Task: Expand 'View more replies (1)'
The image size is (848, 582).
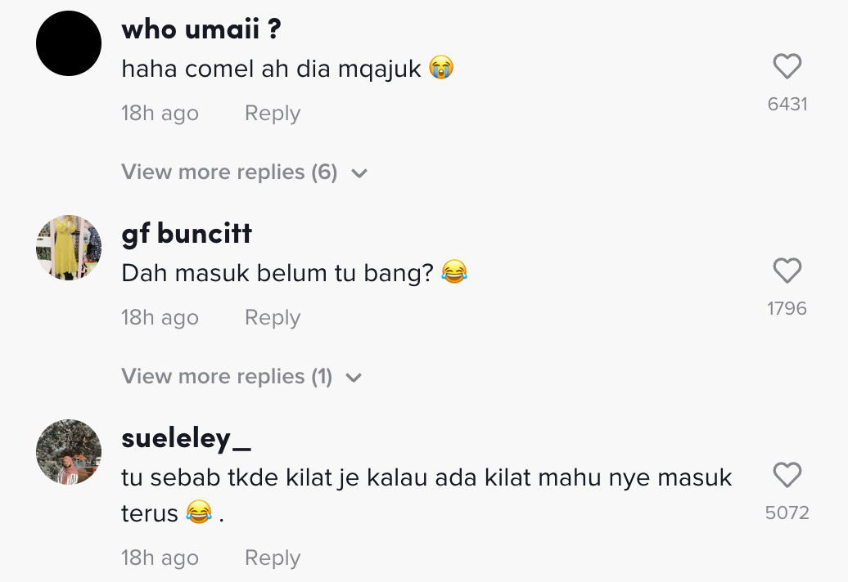Action: pyautogui.click(x=227, y=377)
